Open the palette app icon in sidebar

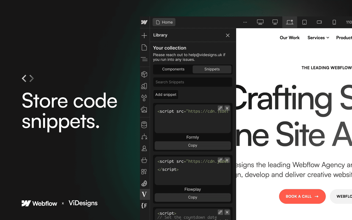[144, 183]
